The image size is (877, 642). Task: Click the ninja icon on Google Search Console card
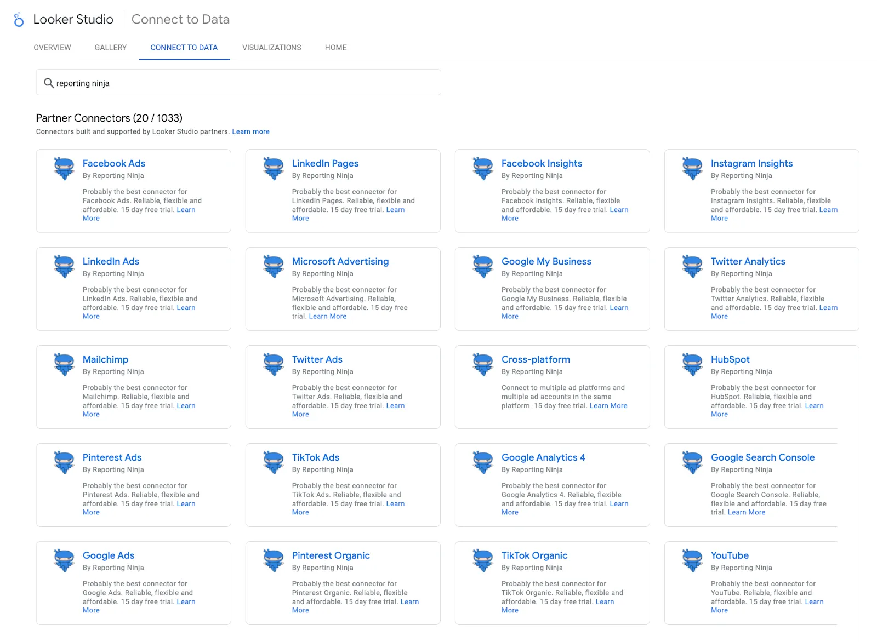pos(692,463)
